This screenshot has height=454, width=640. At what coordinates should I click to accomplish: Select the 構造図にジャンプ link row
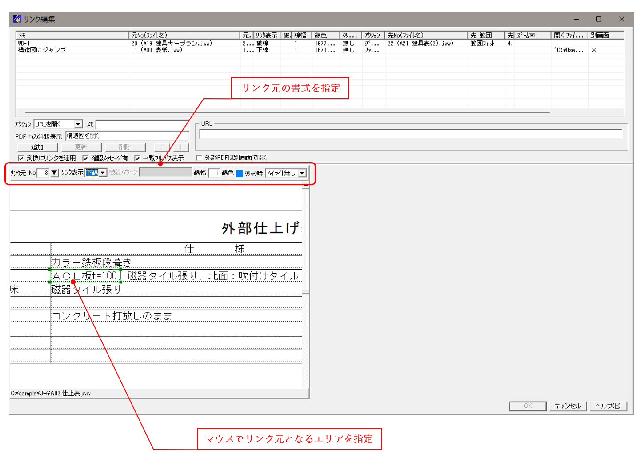67,50
